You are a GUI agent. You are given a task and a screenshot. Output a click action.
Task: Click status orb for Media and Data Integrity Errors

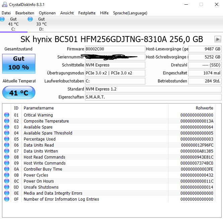7,193
